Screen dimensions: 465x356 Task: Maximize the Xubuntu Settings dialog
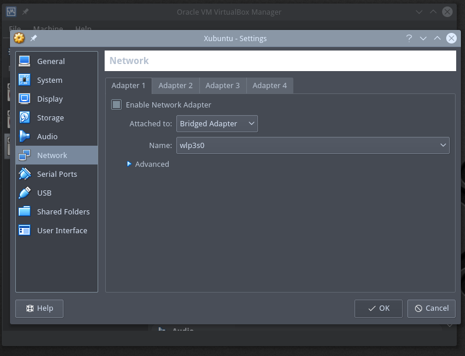tap(437, 38)
